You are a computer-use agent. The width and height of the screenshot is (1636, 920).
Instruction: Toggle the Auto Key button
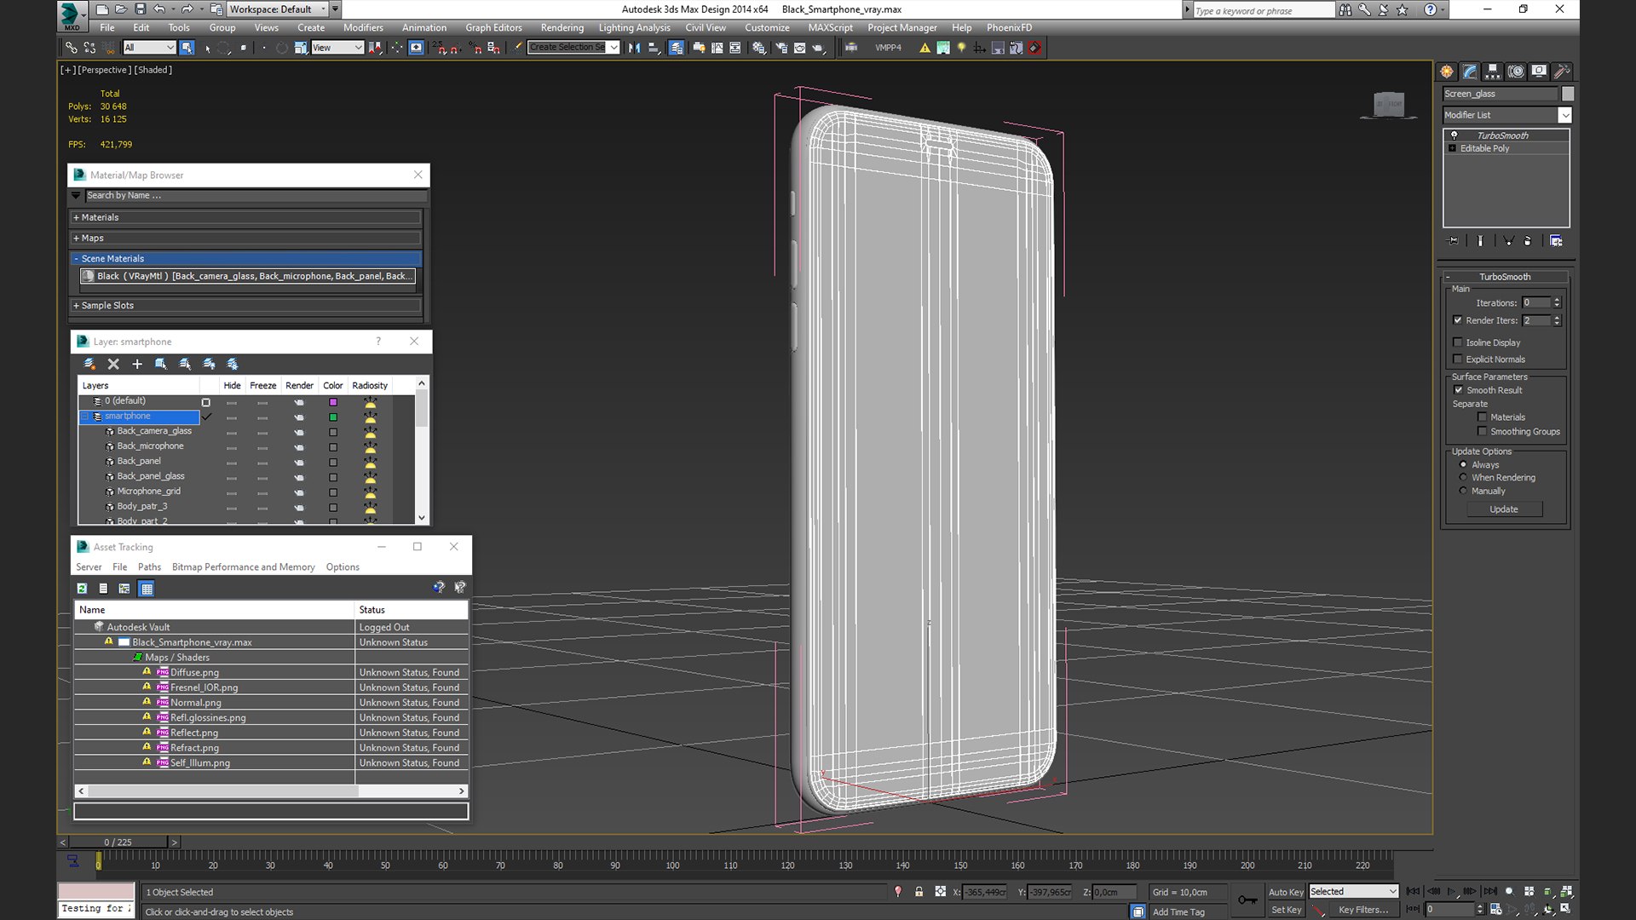[1286, 892]
